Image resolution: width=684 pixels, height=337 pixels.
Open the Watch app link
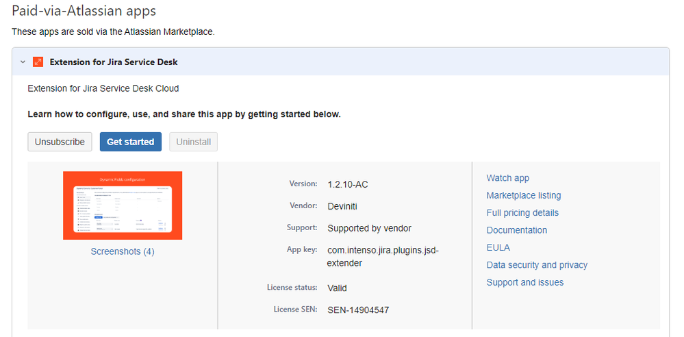[x=508, y=178]
